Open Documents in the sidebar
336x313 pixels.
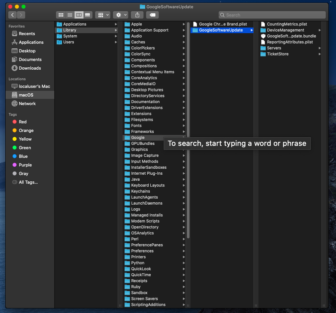[x=30, y=59]
